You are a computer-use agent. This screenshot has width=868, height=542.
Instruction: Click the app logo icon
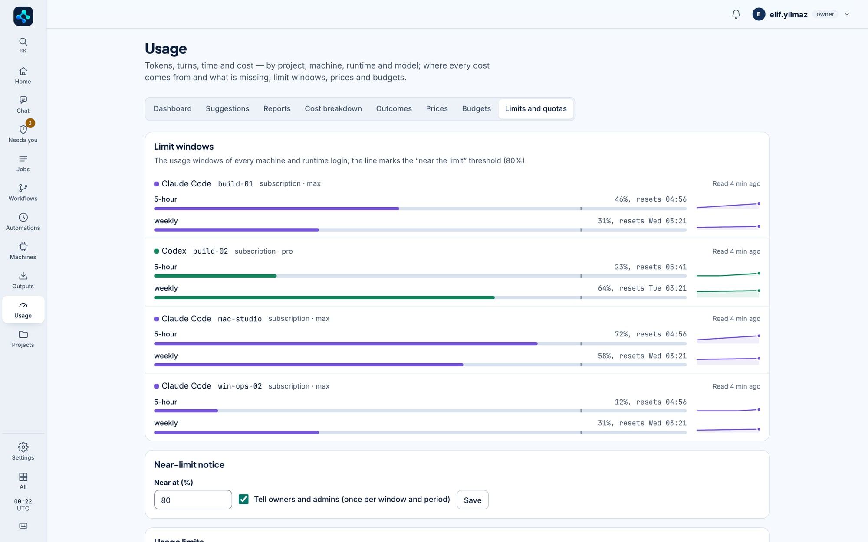point(23,16)
